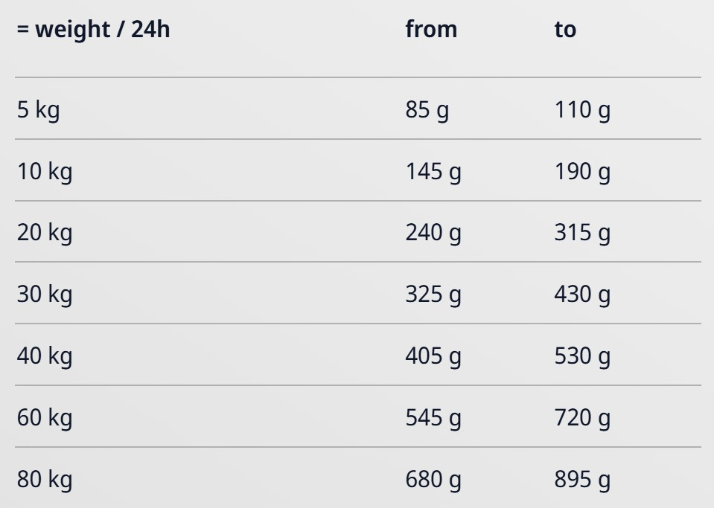Click the '325 g' from value
The image size is (714, 508).
(433, 295)
